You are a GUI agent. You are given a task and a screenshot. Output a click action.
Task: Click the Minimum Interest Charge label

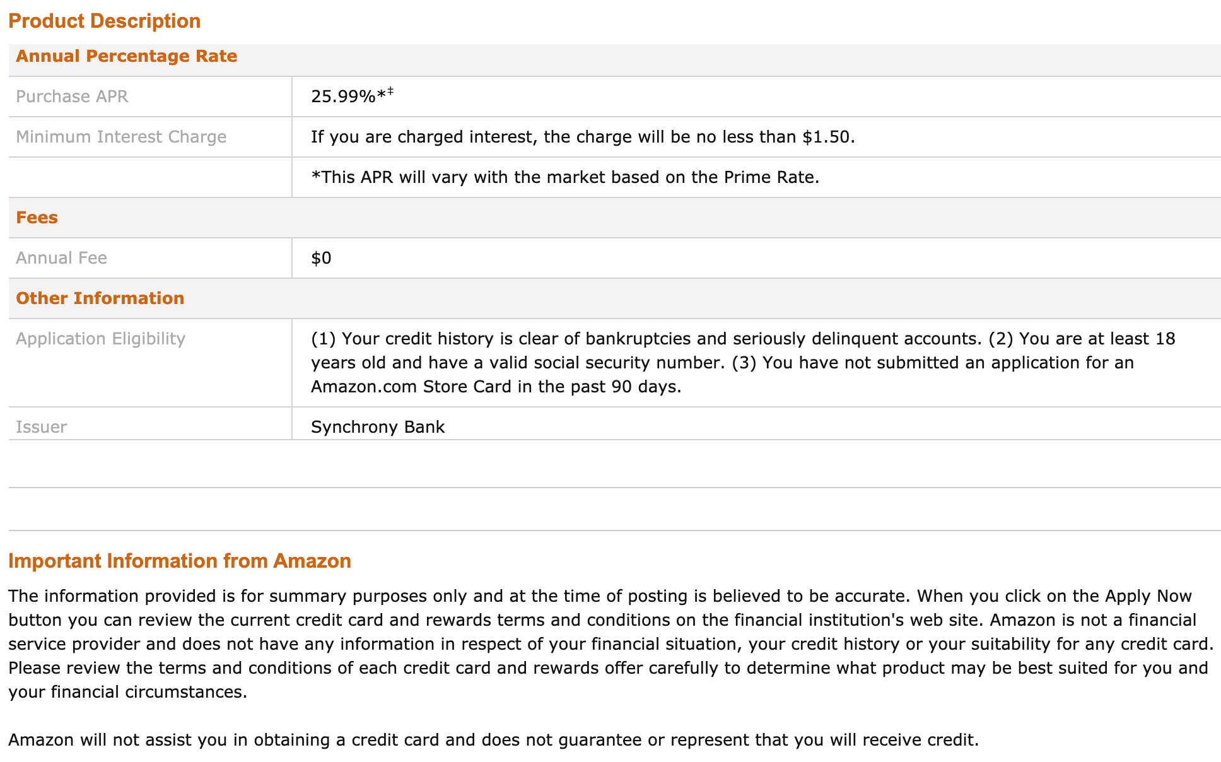click(121, 137)
